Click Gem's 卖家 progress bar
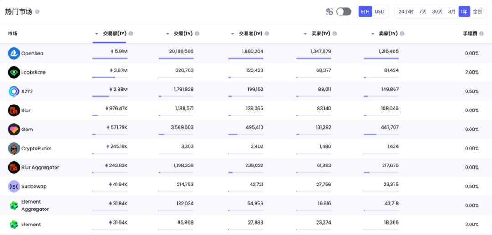This screenshot has width=492, height=235. point(381,134)
